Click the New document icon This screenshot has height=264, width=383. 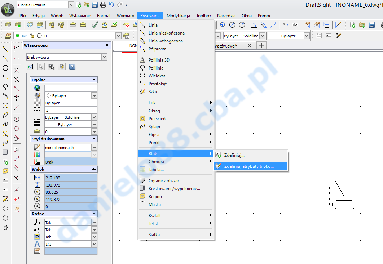click(78, 5)
